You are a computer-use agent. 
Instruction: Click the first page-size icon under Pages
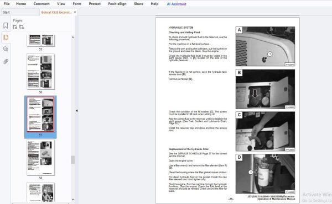(15, 27)
